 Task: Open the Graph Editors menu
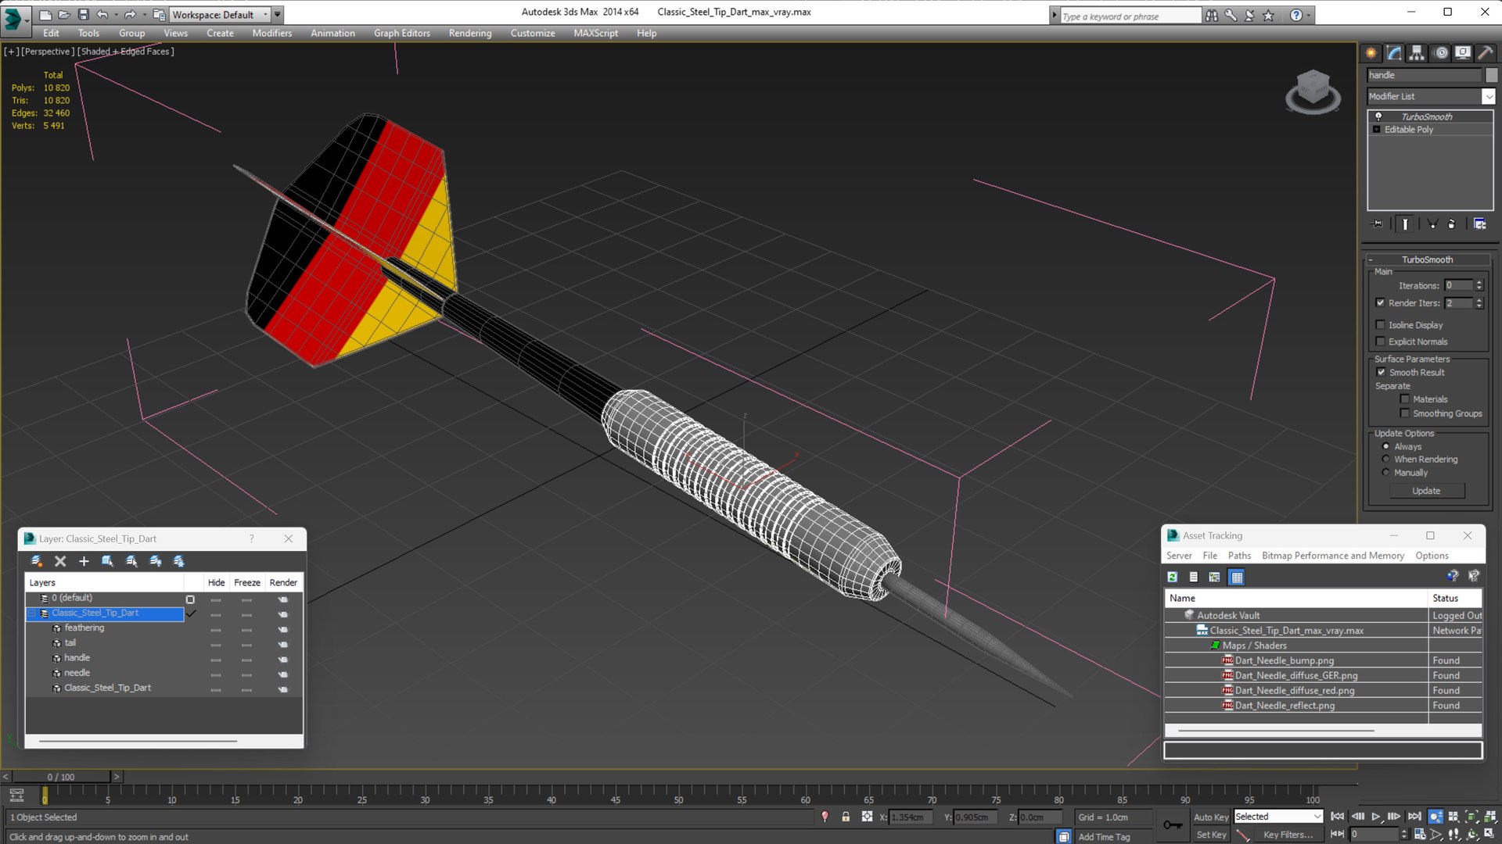(401, 33)
